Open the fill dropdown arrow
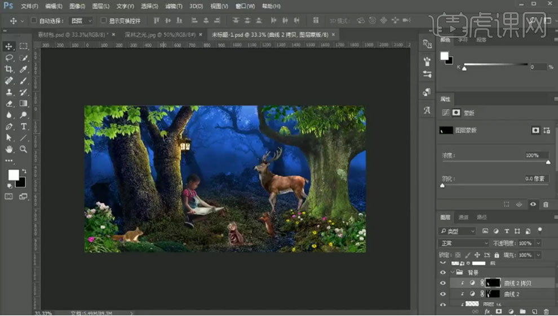The width and height of the screenshot is (558, 316). (x=538, y=255)
